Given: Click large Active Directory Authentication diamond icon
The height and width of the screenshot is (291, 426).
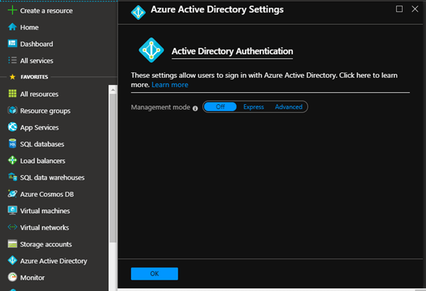Looking at the screenshot, I should coord(151,50).
